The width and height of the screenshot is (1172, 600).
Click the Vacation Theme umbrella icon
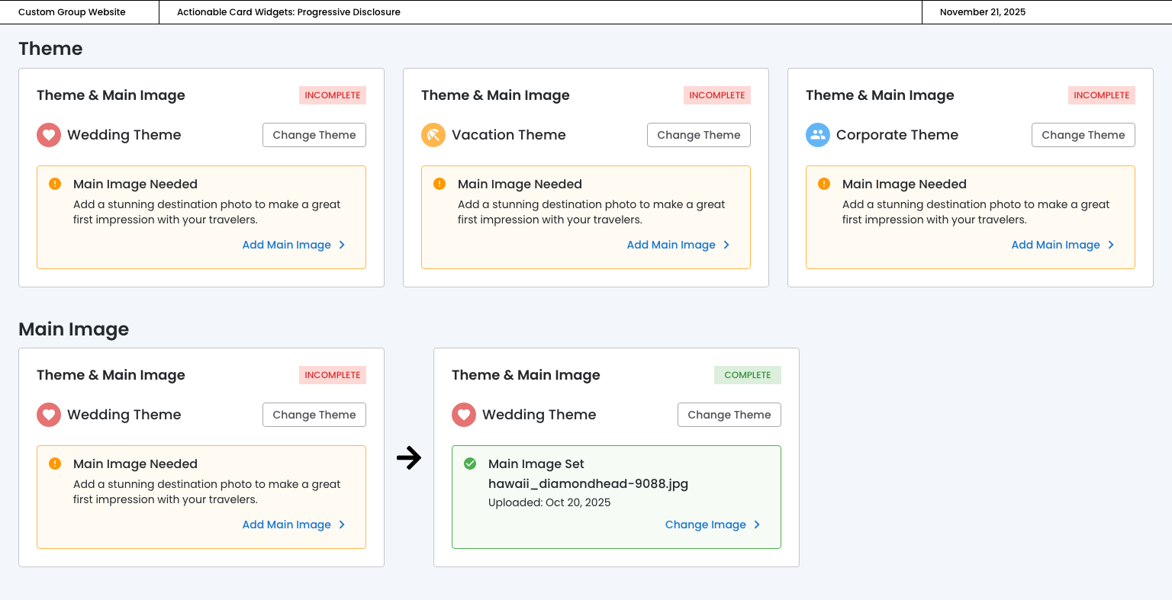coord(433,135)
